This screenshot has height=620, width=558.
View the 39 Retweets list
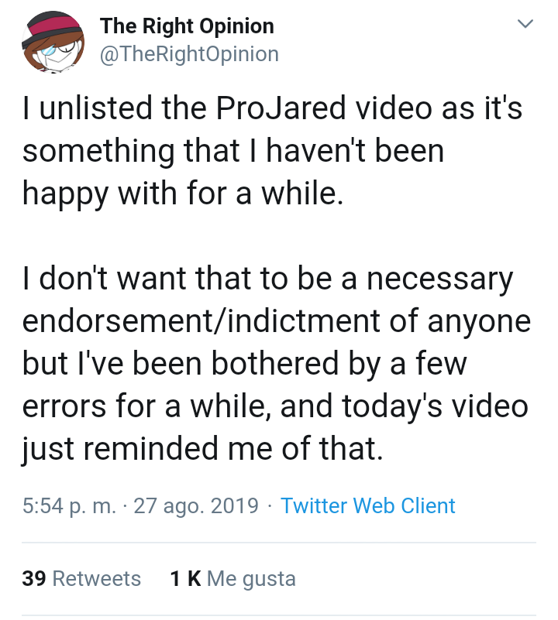pos(81,578)
